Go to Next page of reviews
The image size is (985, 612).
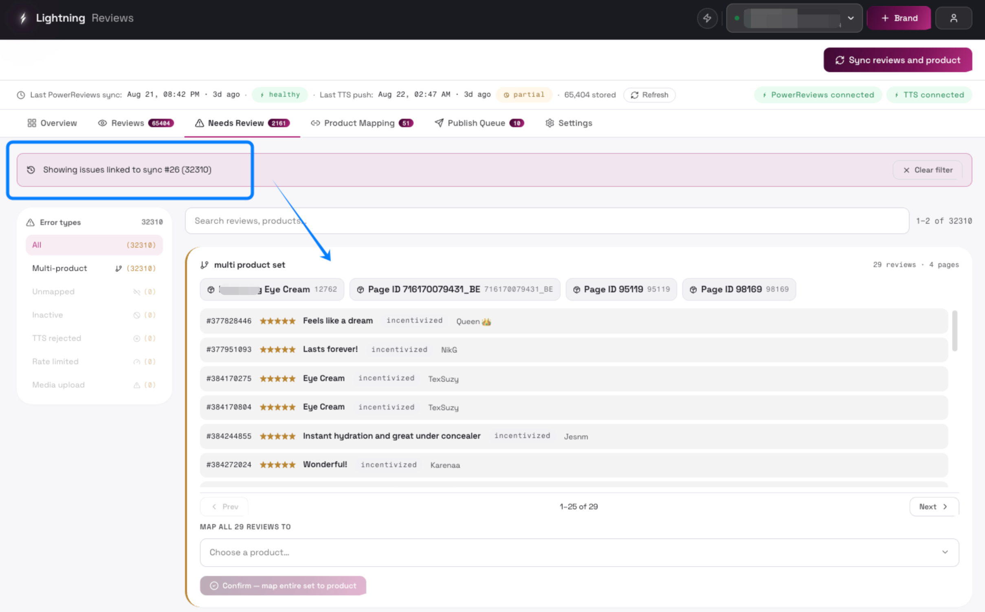pos(934,506)
